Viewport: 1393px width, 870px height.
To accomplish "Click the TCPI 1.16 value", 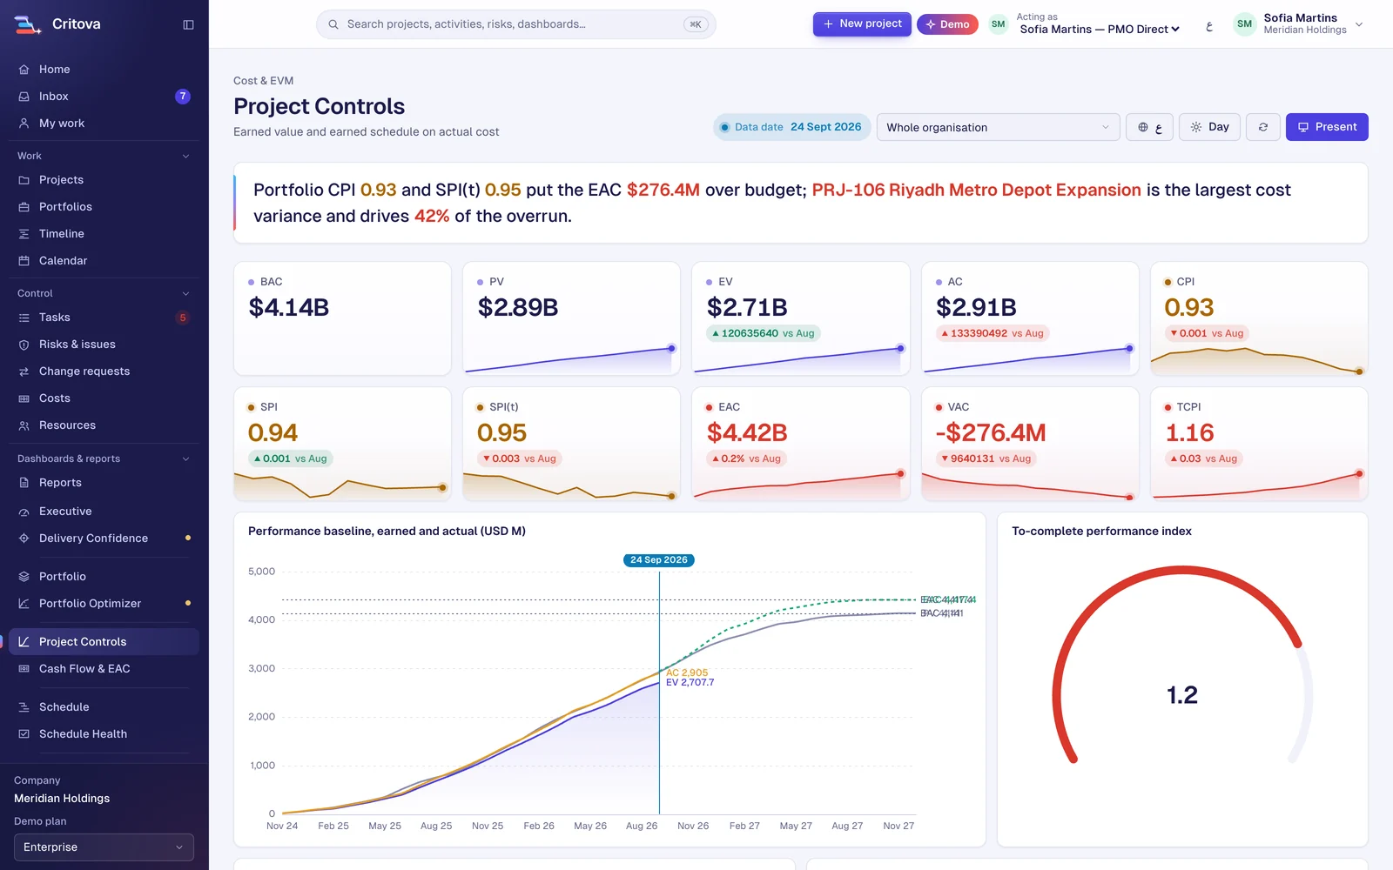I will 1189,433.
